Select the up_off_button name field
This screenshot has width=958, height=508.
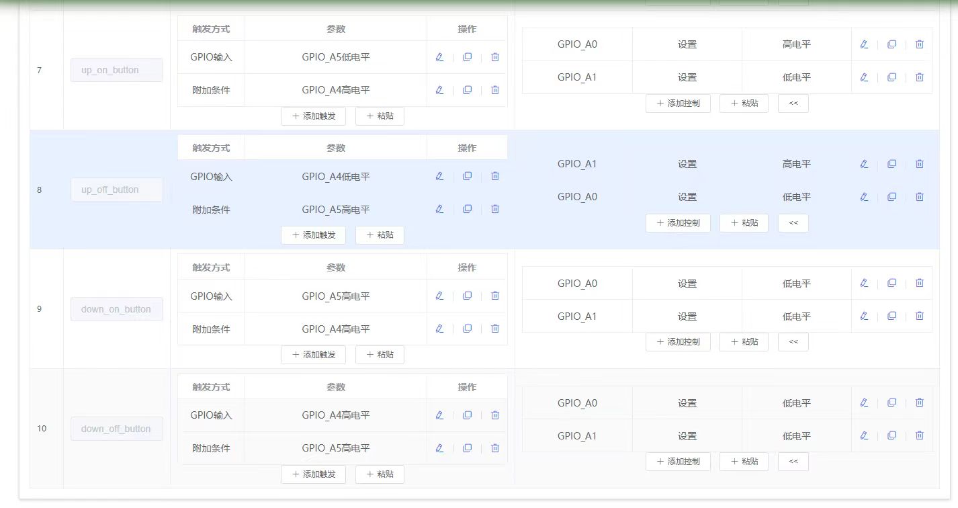[116, 189]
